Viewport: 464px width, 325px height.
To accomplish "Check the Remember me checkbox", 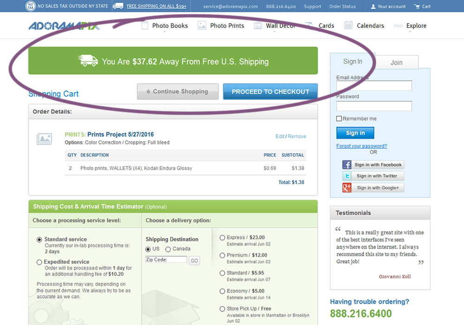I will point(339,119).
